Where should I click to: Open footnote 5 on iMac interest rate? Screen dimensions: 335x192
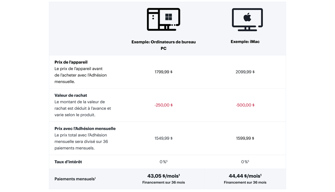click(x=248, y=161)
